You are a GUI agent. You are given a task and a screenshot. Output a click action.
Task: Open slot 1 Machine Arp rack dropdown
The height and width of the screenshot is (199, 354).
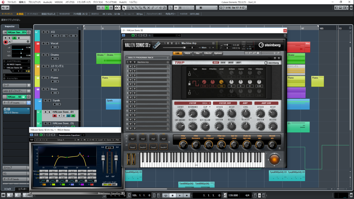point(168,62)
